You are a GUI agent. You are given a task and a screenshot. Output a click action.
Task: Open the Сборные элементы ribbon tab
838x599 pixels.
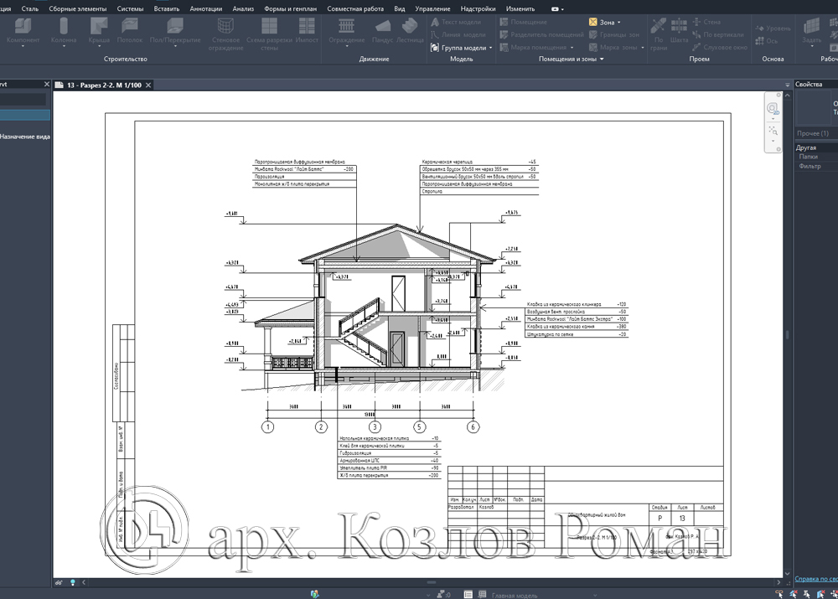coord(77,8)
